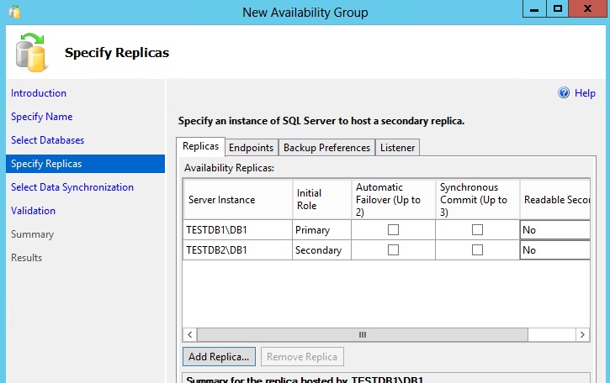610x383 pixels.
Task: Go to the Specify Name page
Action: 41,117
